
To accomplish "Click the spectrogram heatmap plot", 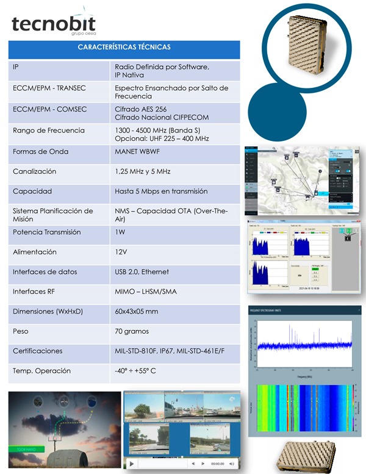I will 303,406.
